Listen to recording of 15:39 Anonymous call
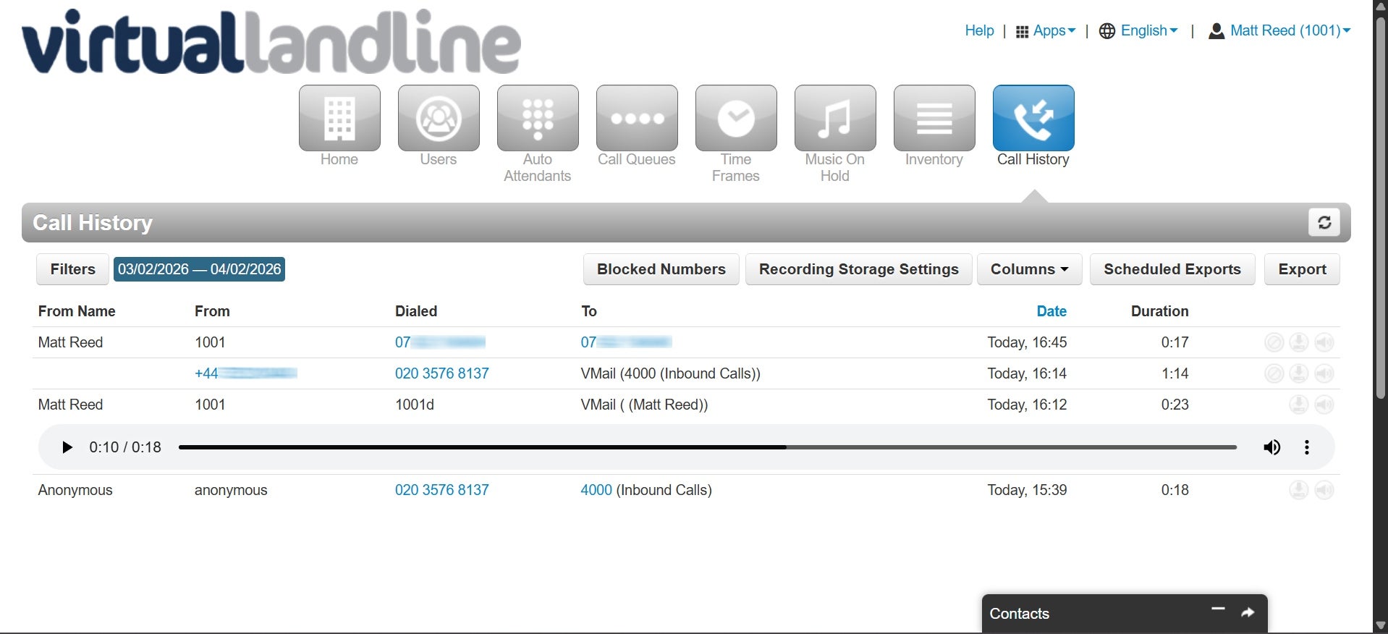 point(1324,490)
